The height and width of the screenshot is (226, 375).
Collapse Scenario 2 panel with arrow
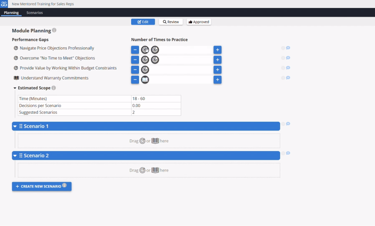[15, 156]
